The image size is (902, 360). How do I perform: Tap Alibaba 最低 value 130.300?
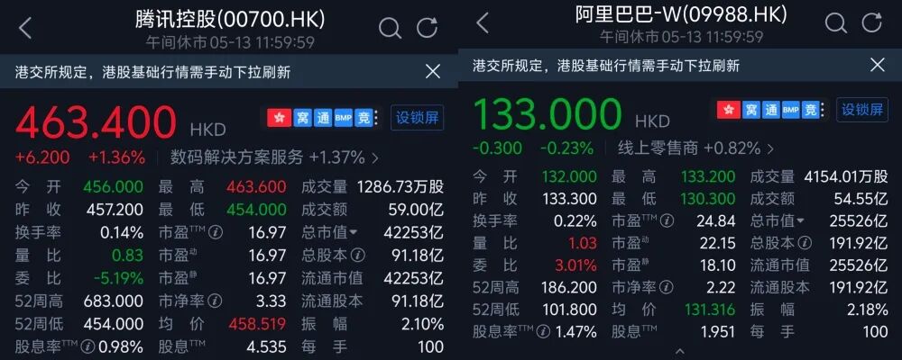coord(708,199)
